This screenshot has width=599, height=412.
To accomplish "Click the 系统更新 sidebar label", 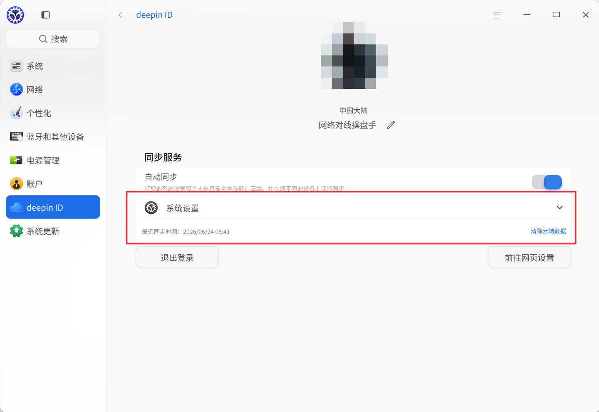I will point(43,231).
